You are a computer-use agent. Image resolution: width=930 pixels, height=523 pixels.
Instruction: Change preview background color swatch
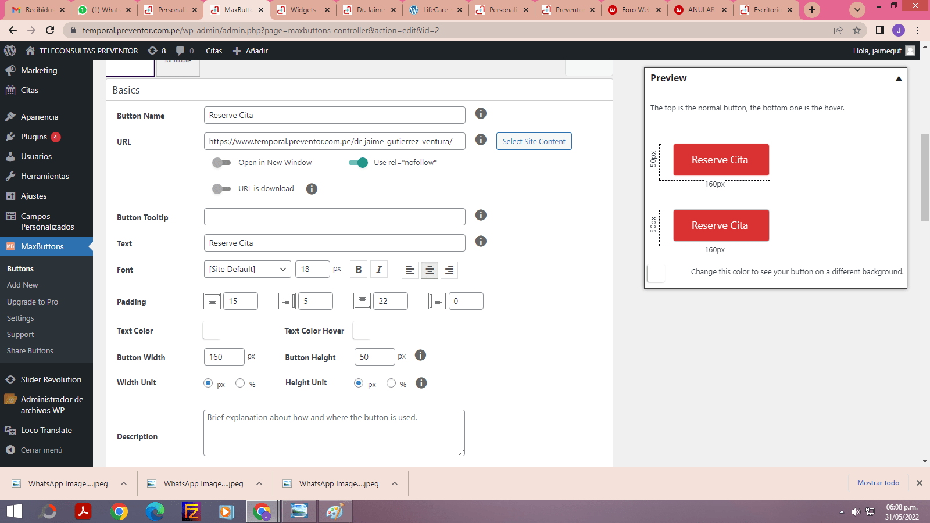point(656,273)
